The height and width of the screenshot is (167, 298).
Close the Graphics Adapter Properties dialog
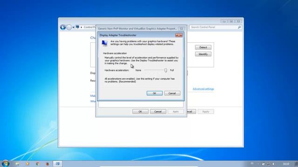tap(182, 29)
